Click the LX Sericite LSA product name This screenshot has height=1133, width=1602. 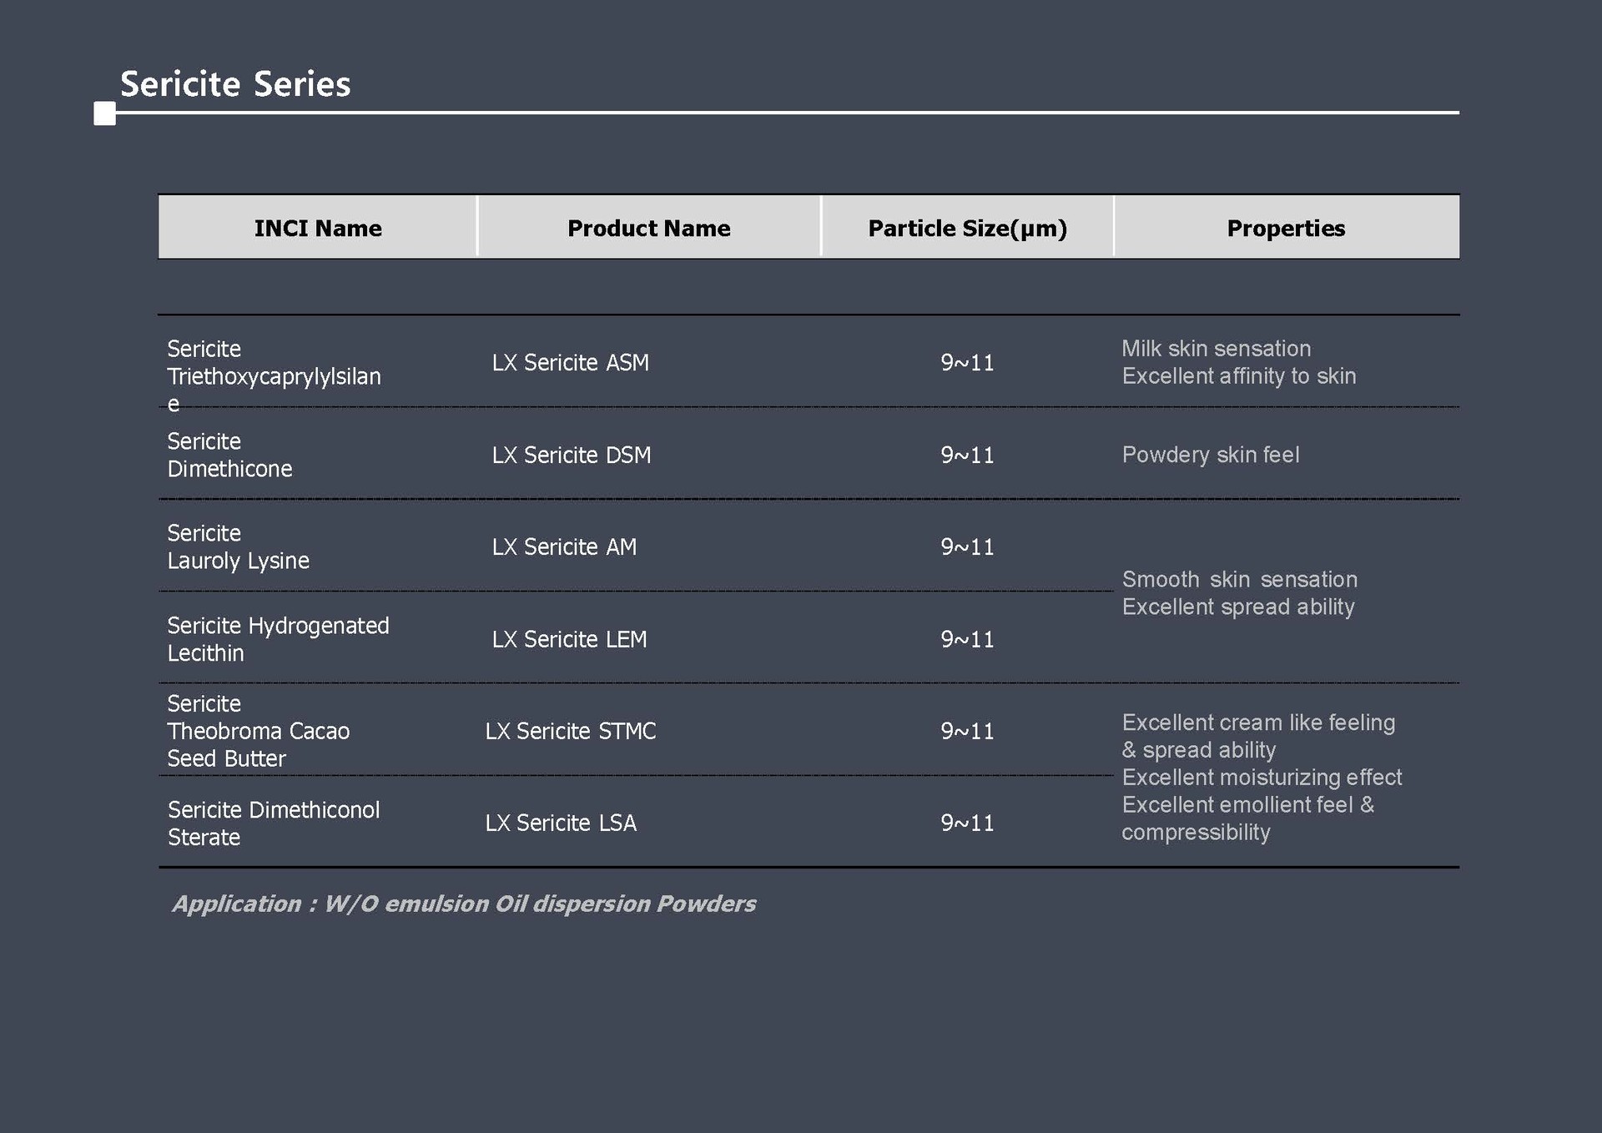point(561,823)
